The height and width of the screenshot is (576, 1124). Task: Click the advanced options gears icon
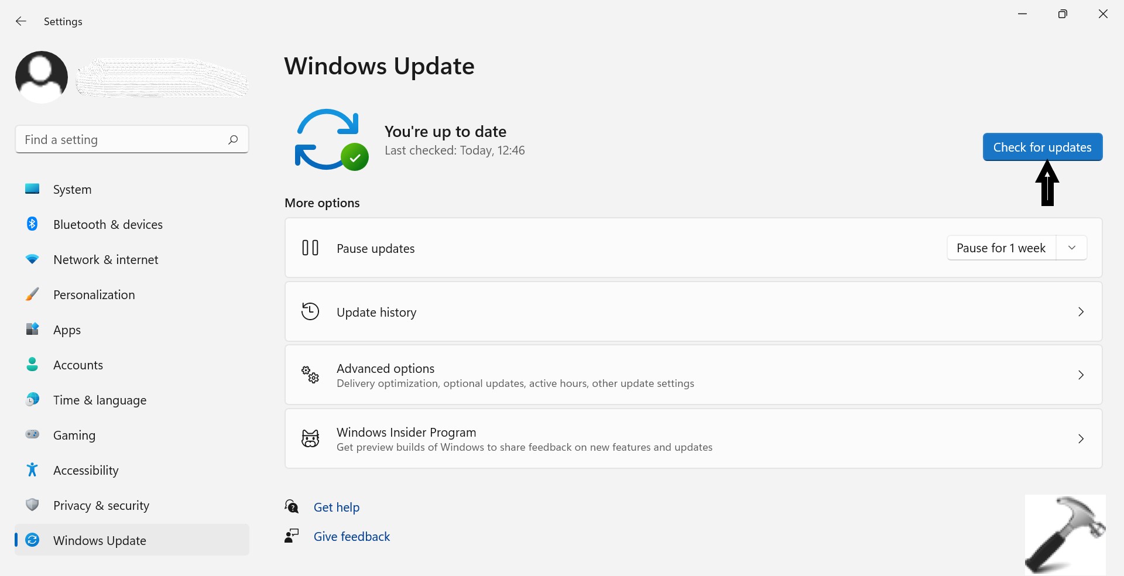tap(310, 375)
